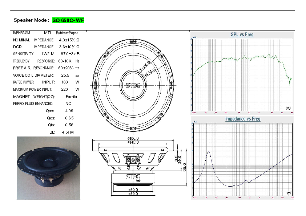
Task: Click the 'MAXIMUM POWER INPUT:' label
Action: pyautogui.click(x=33, y=89)
